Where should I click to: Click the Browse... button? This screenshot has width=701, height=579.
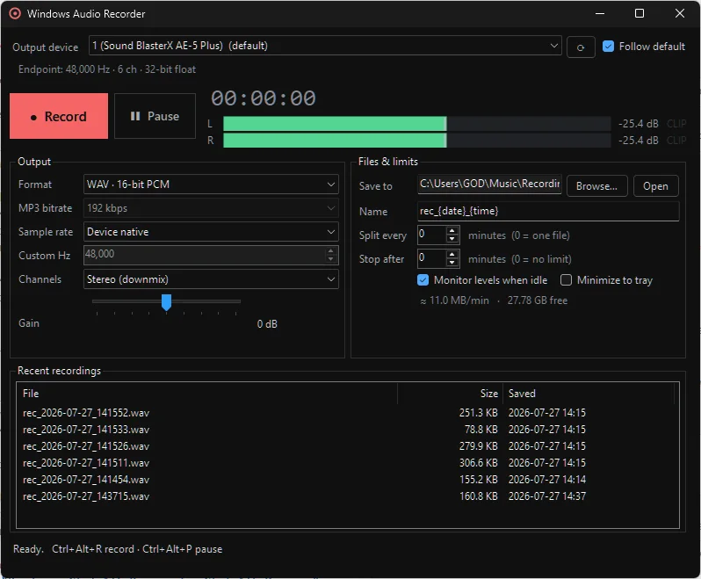point(596,186)
